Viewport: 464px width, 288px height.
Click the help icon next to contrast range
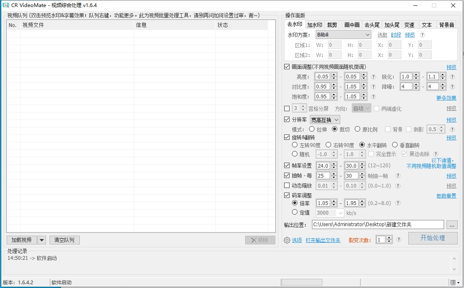pyautogui.click(x=373, y=87)
